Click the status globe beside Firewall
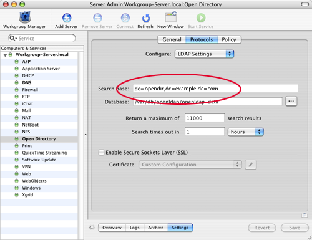312x240 pixels. click(17, 90)
